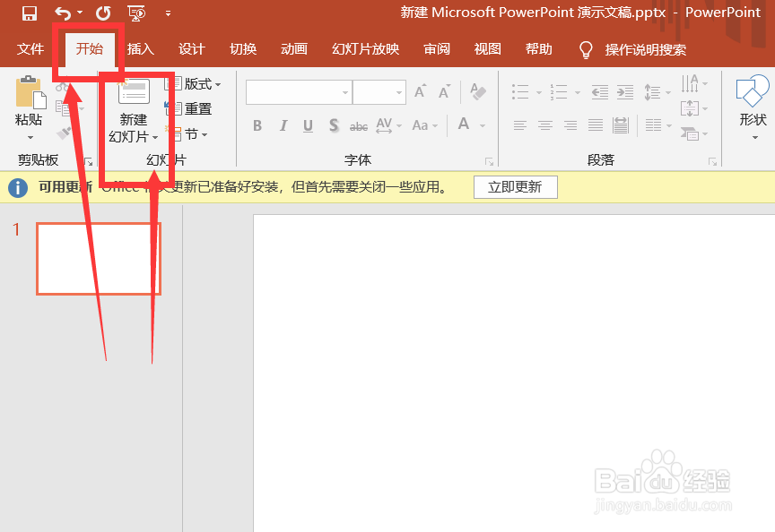Image resolution: width=775 pixels, height=532 pixels.
Task: Align text right
Action: coord(570,125)
